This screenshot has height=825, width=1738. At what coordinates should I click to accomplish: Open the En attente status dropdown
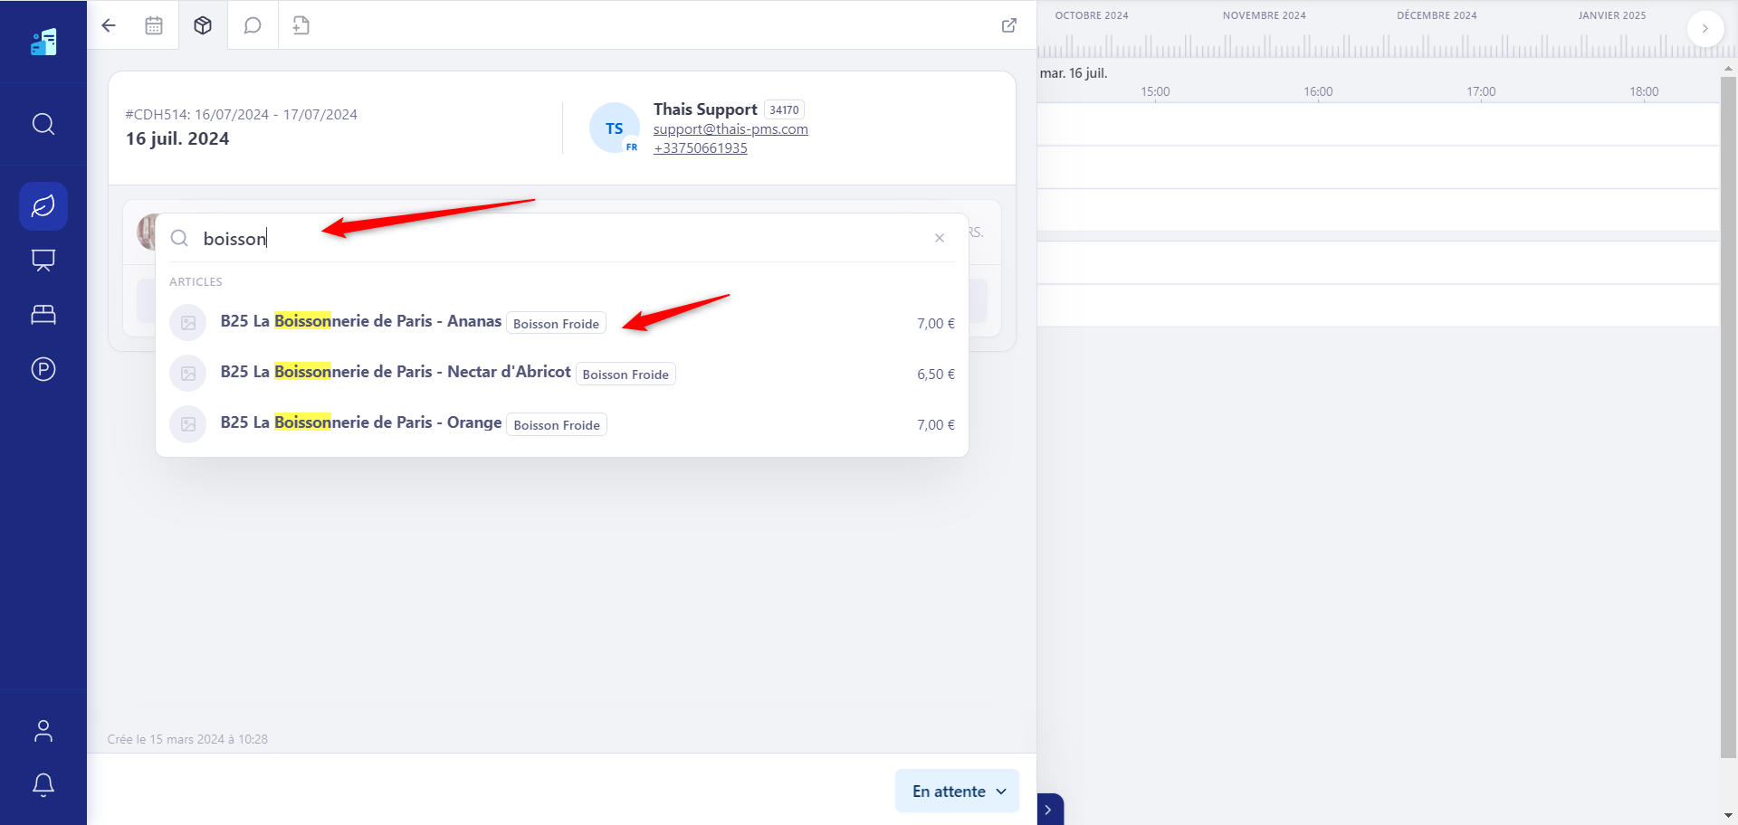(958, 792)
